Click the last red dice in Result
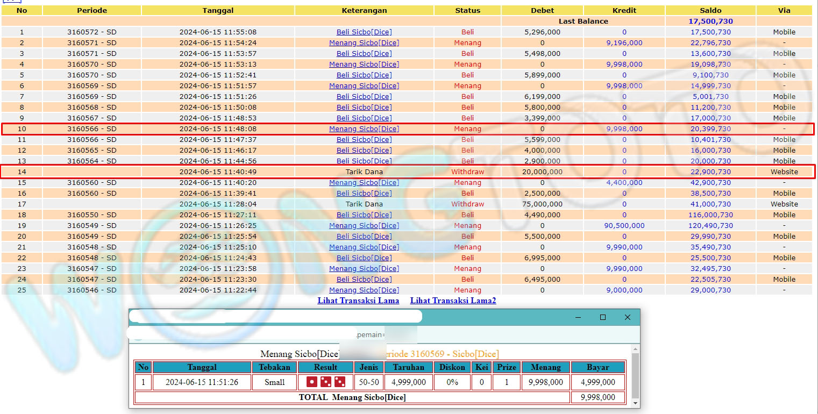This screenshot has width=818, height=414. coord(340,382)
